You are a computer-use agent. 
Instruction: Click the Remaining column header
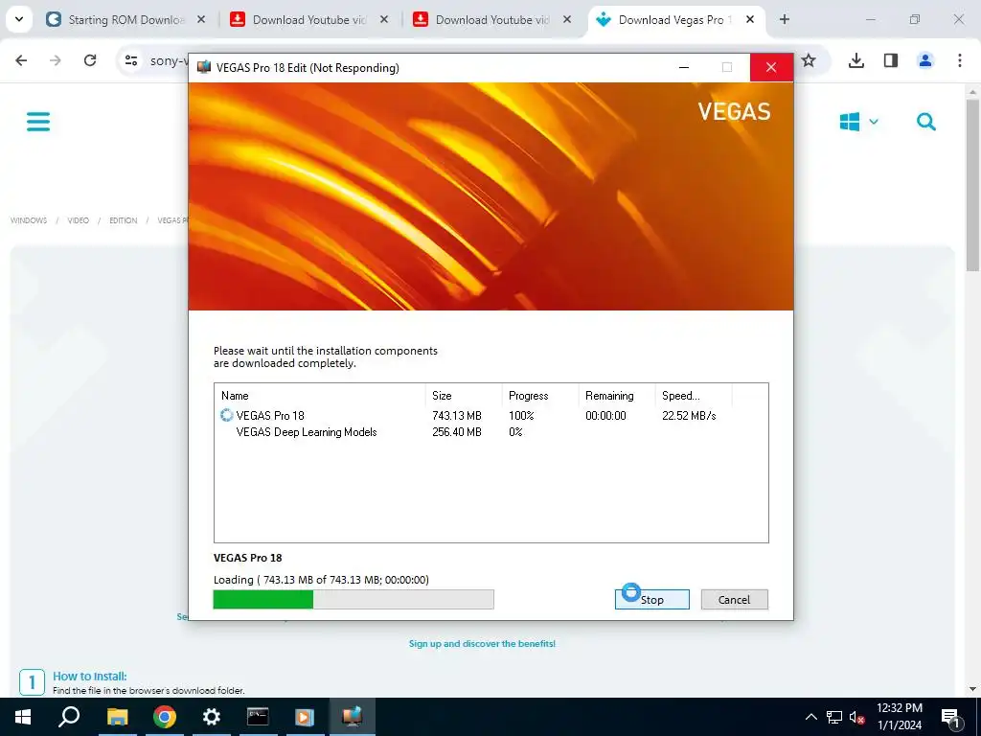coord(616,396)
